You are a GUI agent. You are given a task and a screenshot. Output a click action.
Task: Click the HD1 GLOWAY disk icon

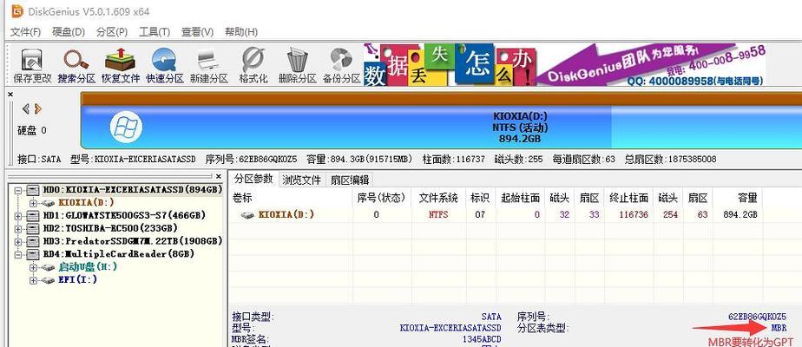coord(33,216)
